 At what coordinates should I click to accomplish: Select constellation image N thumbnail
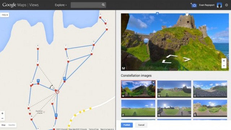coord(174,89)
